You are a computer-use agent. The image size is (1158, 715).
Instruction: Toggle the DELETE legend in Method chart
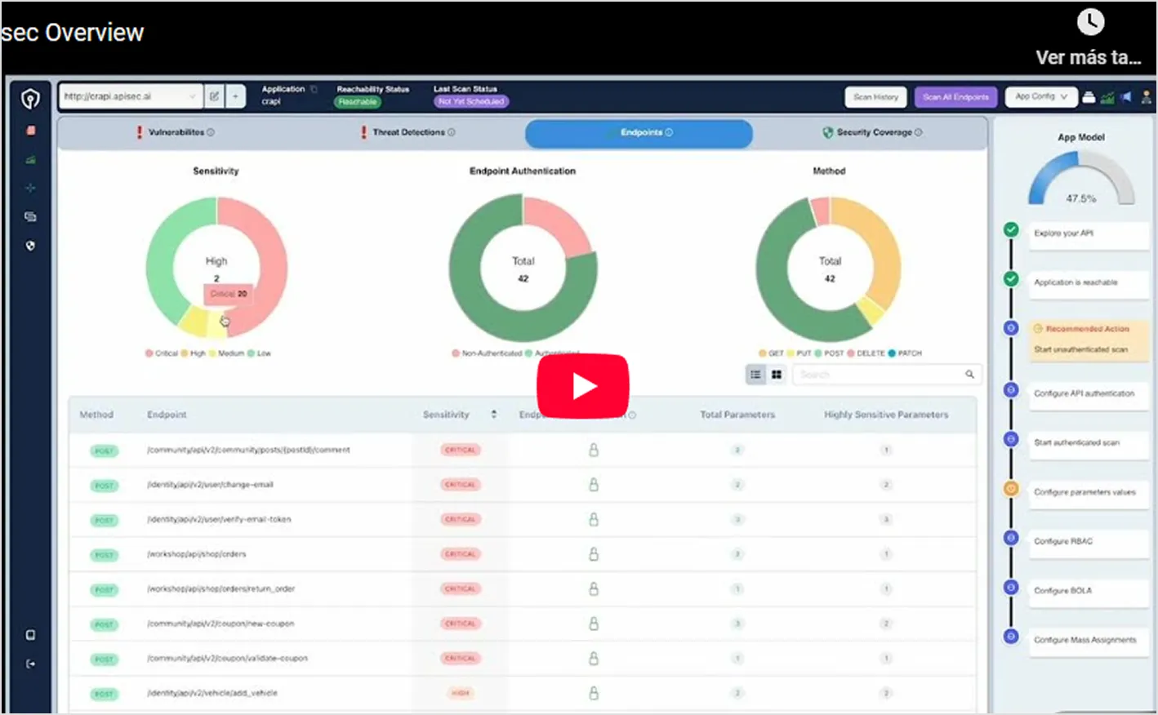[866, 353]
